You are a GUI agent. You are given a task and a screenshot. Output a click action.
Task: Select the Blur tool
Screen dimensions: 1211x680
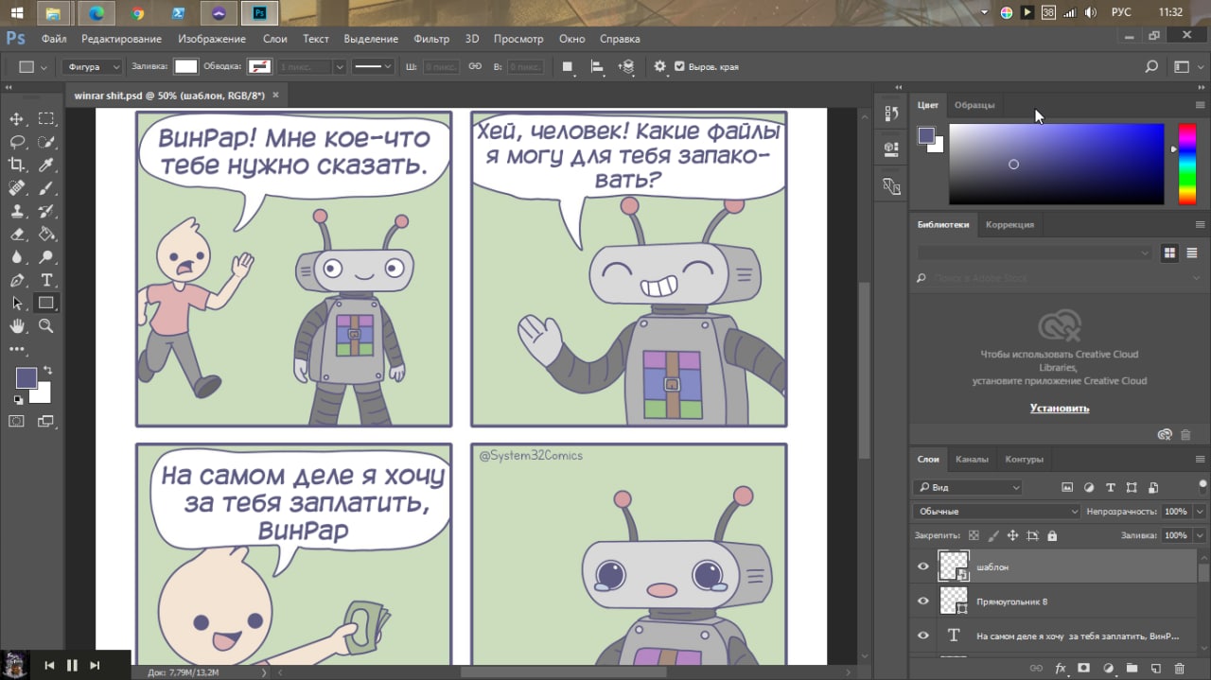click(x=17, y=257)
